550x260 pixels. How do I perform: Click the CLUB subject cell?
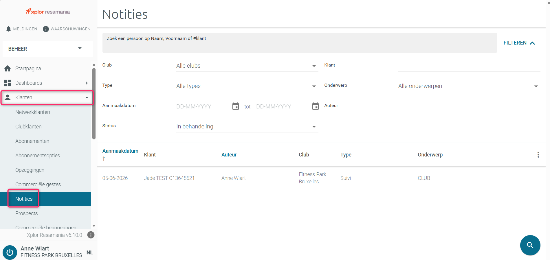(x=424, y=178)
